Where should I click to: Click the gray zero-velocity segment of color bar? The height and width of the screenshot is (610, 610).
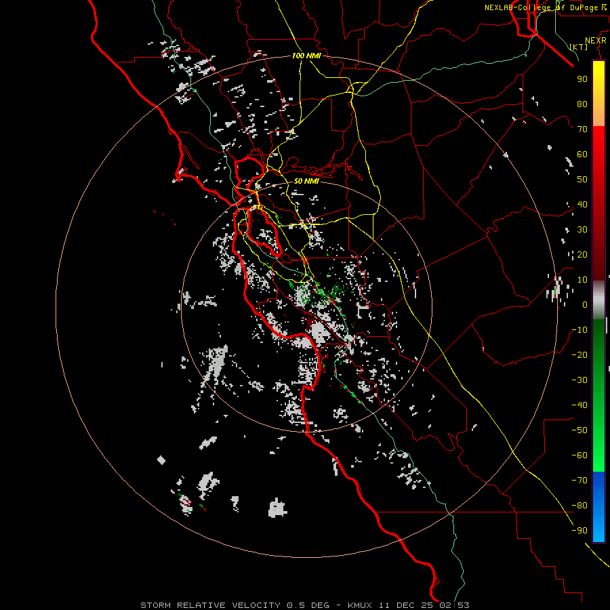(598, 300)
